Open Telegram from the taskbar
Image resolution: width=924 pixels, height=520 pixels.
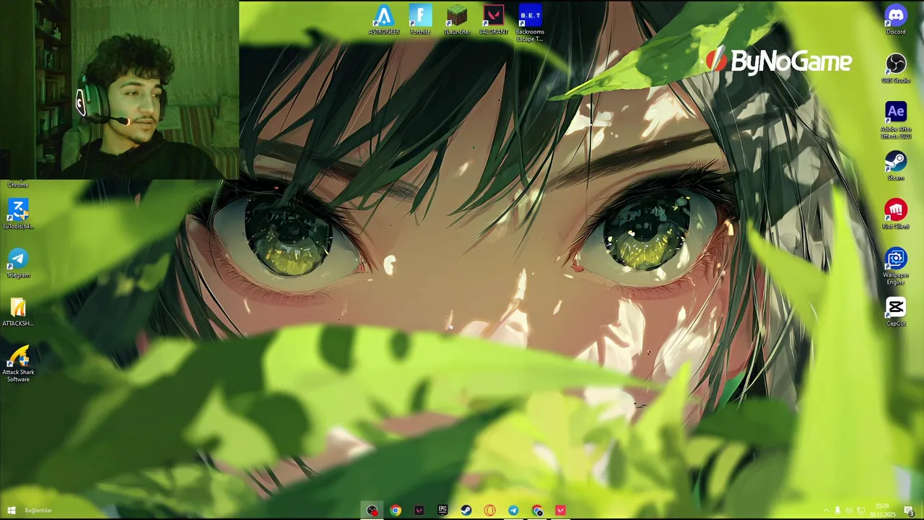(513, 511)
